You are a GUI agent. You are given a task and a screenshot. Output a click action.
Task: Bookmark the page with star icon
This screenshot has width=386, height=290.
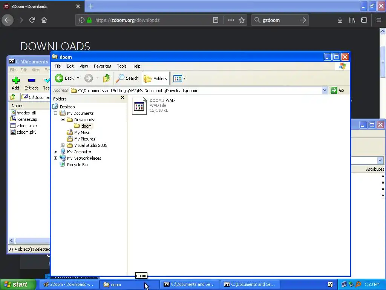[x=242, y=20]
